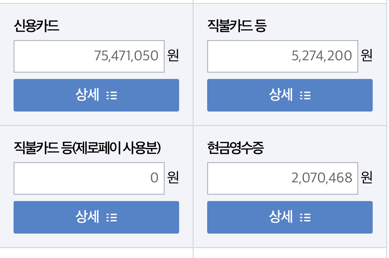Click the 현금영수증 section label
The width and height of the screenshot is (389, 258).
(236, 148)
